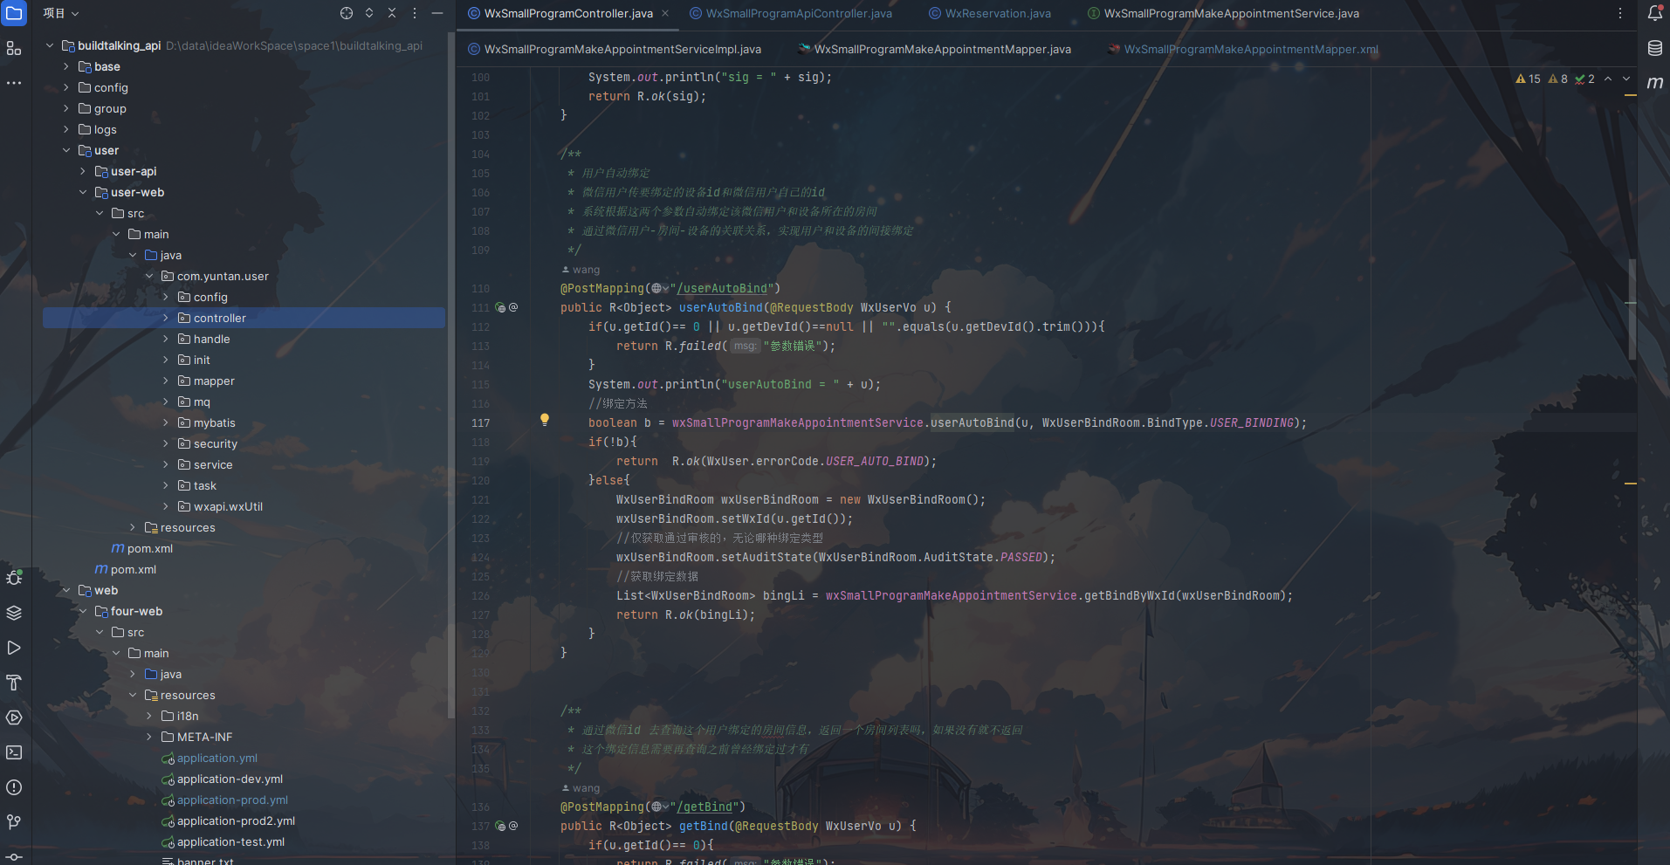Click weak warnings count 8 indicator
The height and width of the screenshot is (865, 1670).
coord(1558,79)
